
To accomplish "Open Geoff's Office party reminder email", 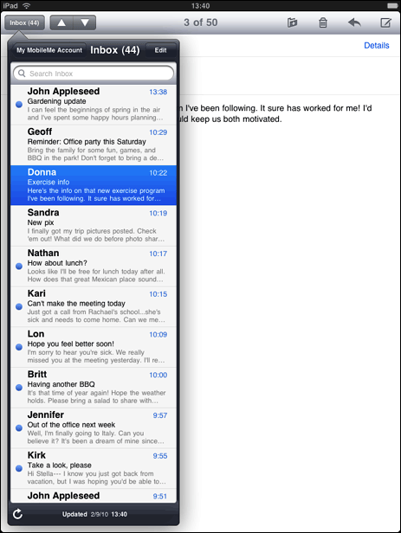I will (x=94, y=145).
